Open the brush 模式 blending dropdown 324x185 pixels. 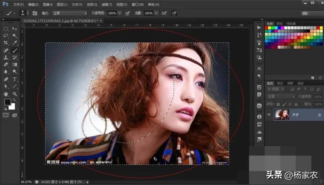pos(69,13)
